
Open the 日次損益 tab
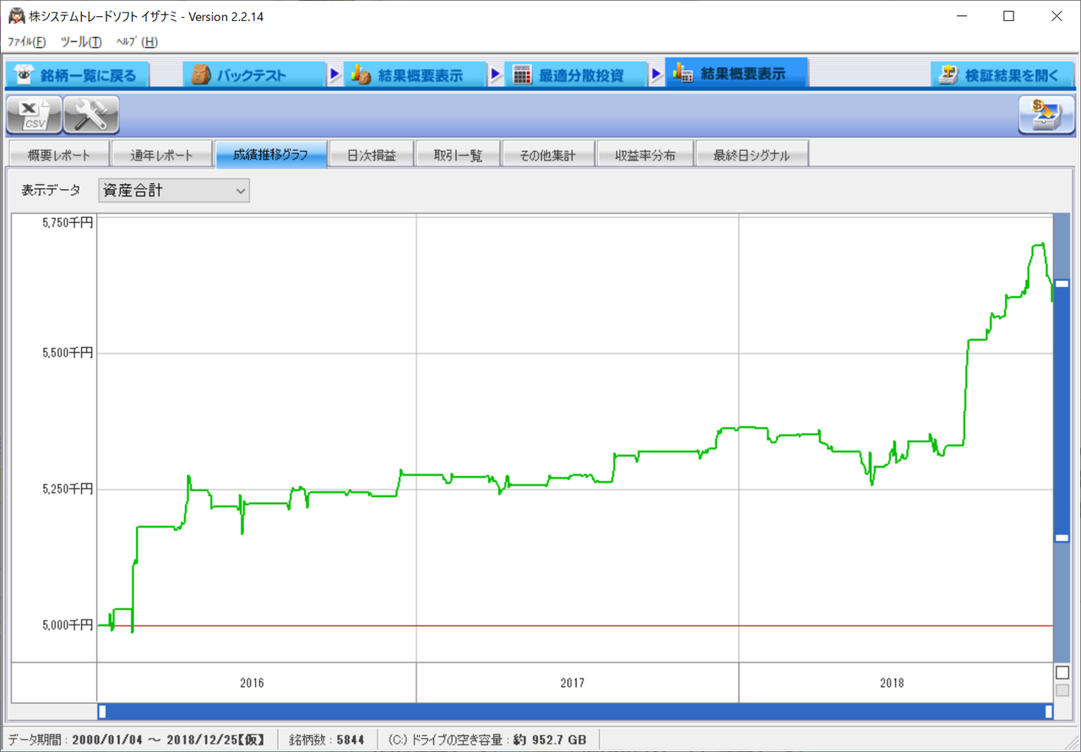(372, 155)
